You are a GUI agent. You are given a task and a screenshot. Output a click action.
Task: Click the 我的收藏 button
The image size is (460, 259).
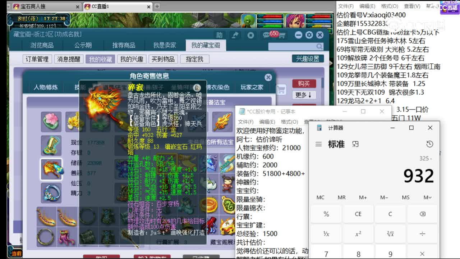click(x=100, y=59)
